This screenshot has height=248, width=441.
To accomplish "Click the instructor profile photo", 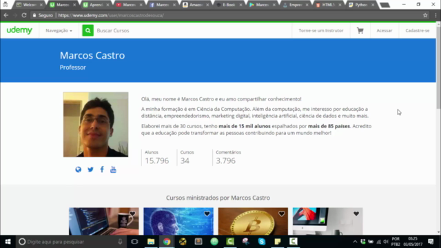I will [96, 124].
